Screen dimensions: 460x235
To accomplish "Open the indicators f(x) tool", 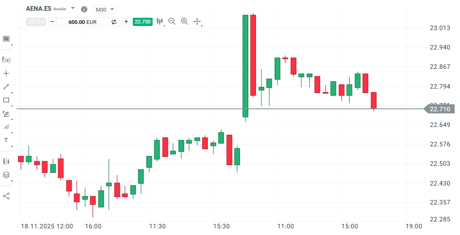I will click(6, 60).
